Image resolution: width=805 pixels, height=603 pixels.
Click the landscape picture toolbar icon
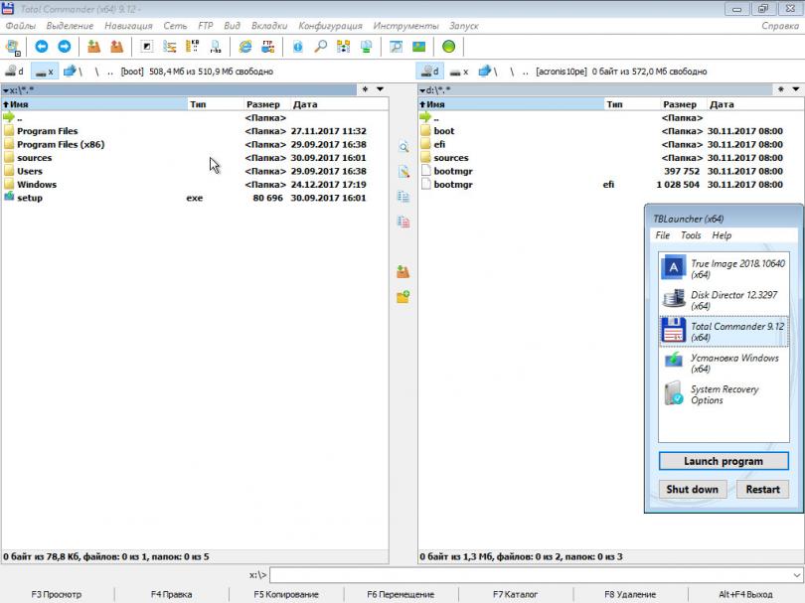click(x=419, y=47)
